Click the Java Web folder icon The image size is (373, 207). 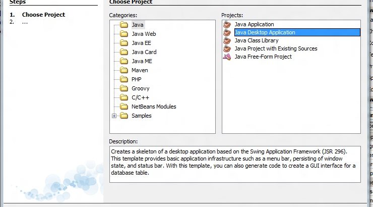pos(124,34)
